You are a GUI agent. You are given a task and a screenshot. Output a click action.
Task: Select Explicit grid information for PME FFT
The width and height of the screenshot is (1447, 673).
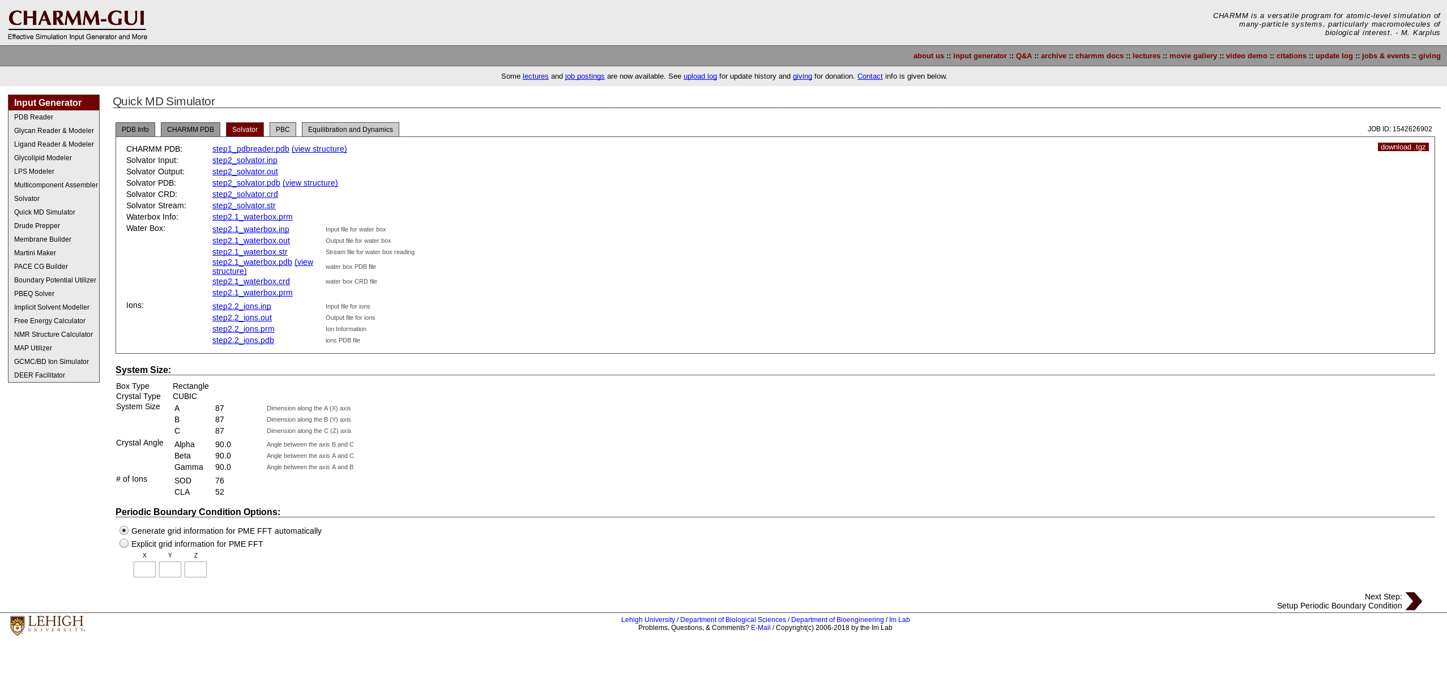tap(124, 543)
